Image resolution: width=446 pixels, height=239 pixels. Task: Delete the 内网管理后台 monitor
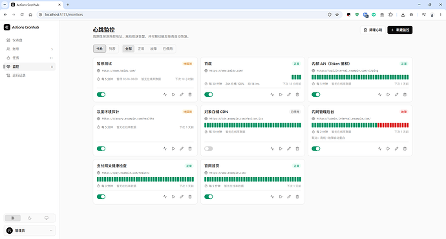[405, 149]
